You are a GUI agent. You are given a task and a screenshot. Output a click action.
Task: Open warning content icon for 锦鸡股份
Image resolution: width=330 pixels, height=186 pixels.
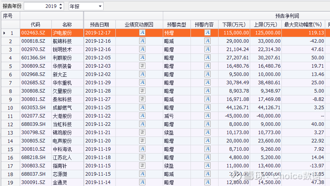coord(207,132)
